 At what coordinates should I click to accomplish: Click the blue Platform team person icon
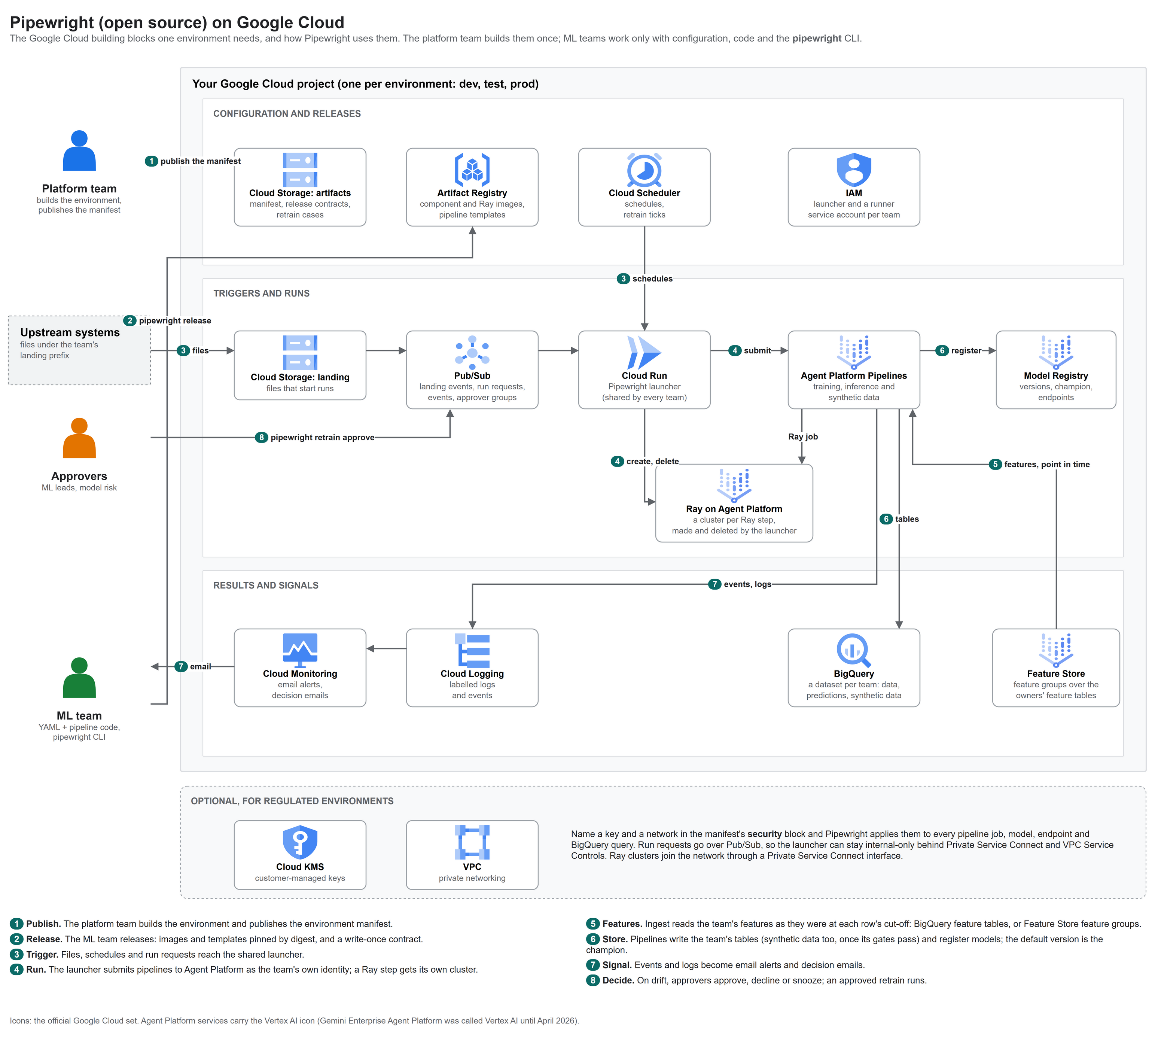79,150
